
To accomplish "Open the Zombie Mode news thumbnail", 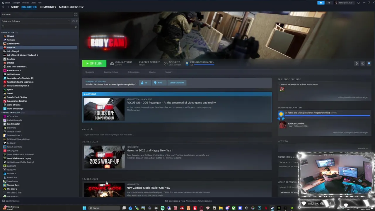I will 105,190.
